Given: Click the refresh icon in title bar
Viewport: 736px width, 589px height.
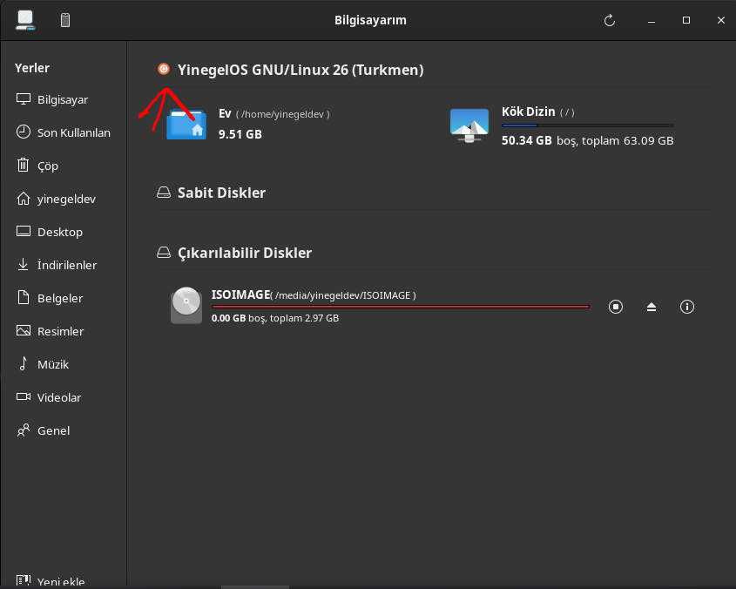Looking at the screenshot, I should tap(609, 20).
